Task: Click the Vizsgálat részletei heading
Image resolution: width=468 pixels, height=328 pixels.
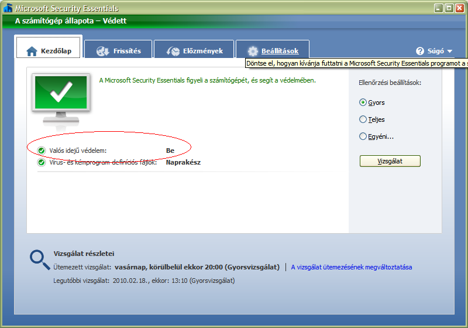Action: click(x=84, y=254)
